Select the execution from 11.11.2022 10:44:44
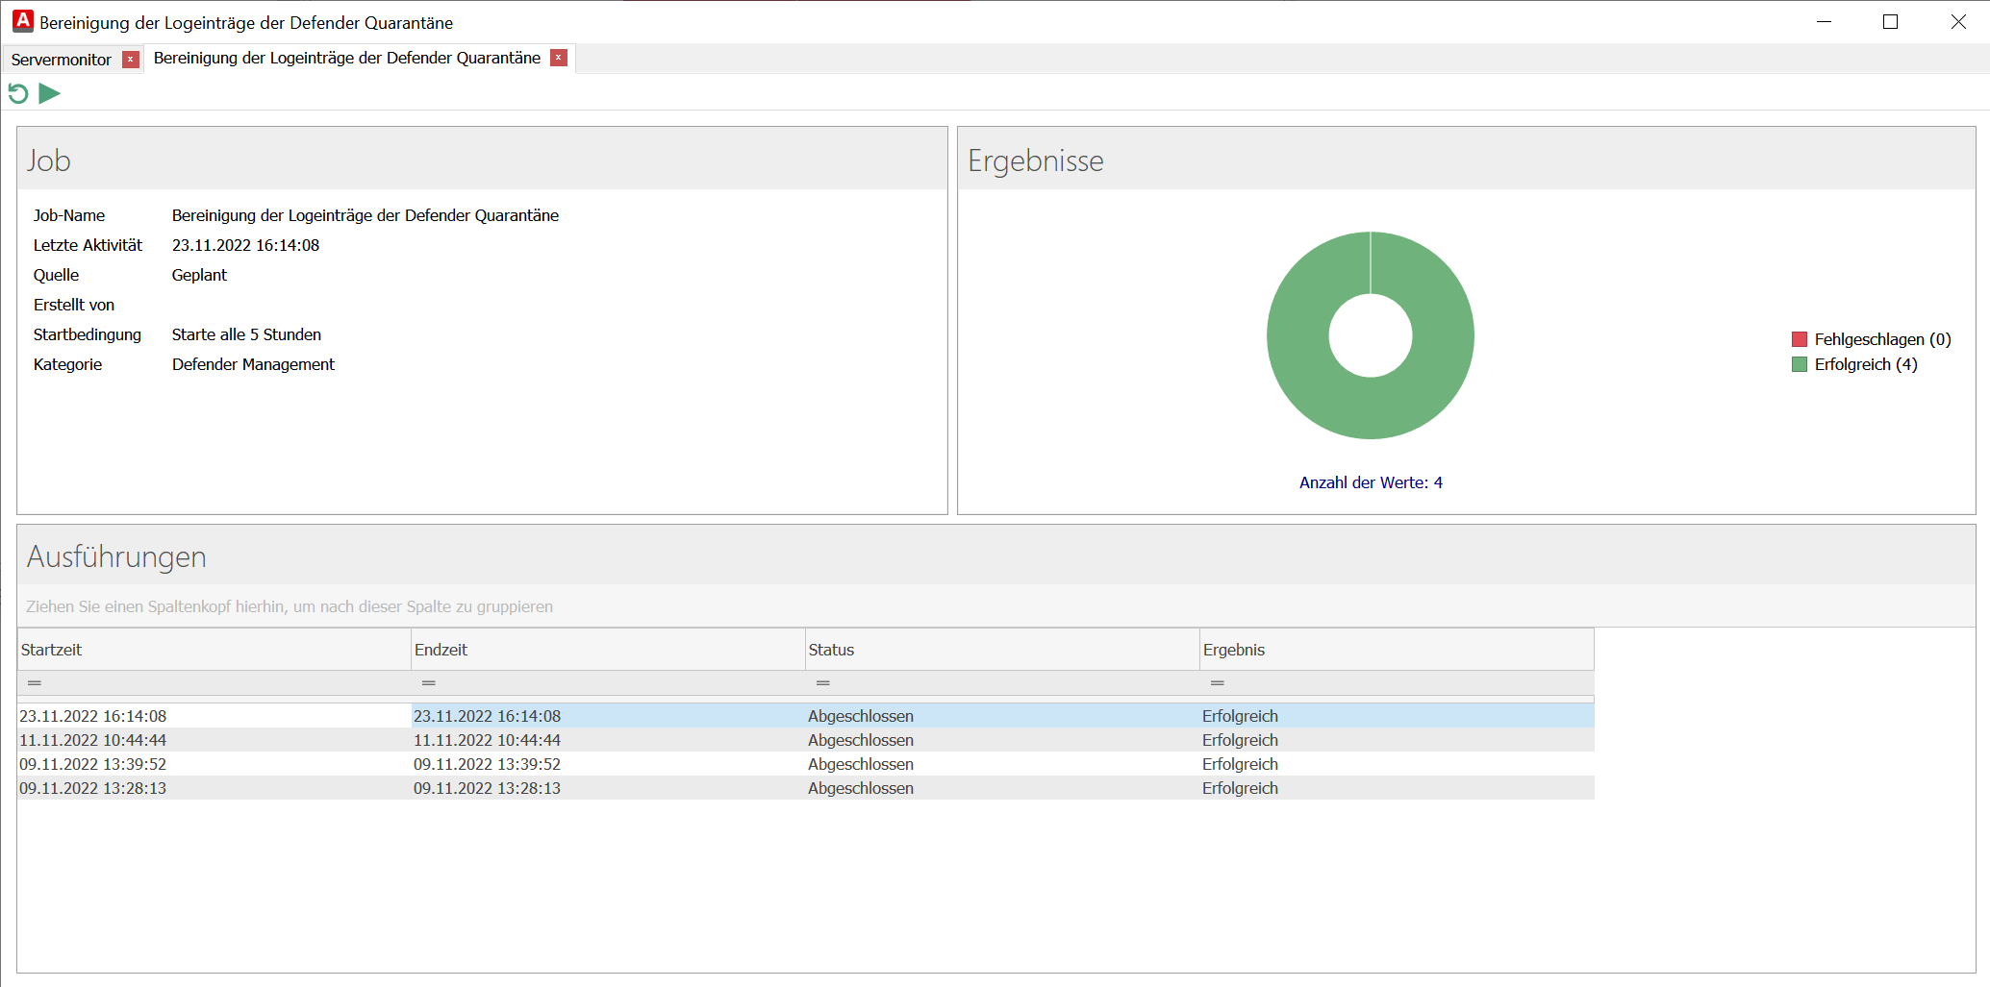This screenshot has width=1990, height=987. [x=93, y=740]
